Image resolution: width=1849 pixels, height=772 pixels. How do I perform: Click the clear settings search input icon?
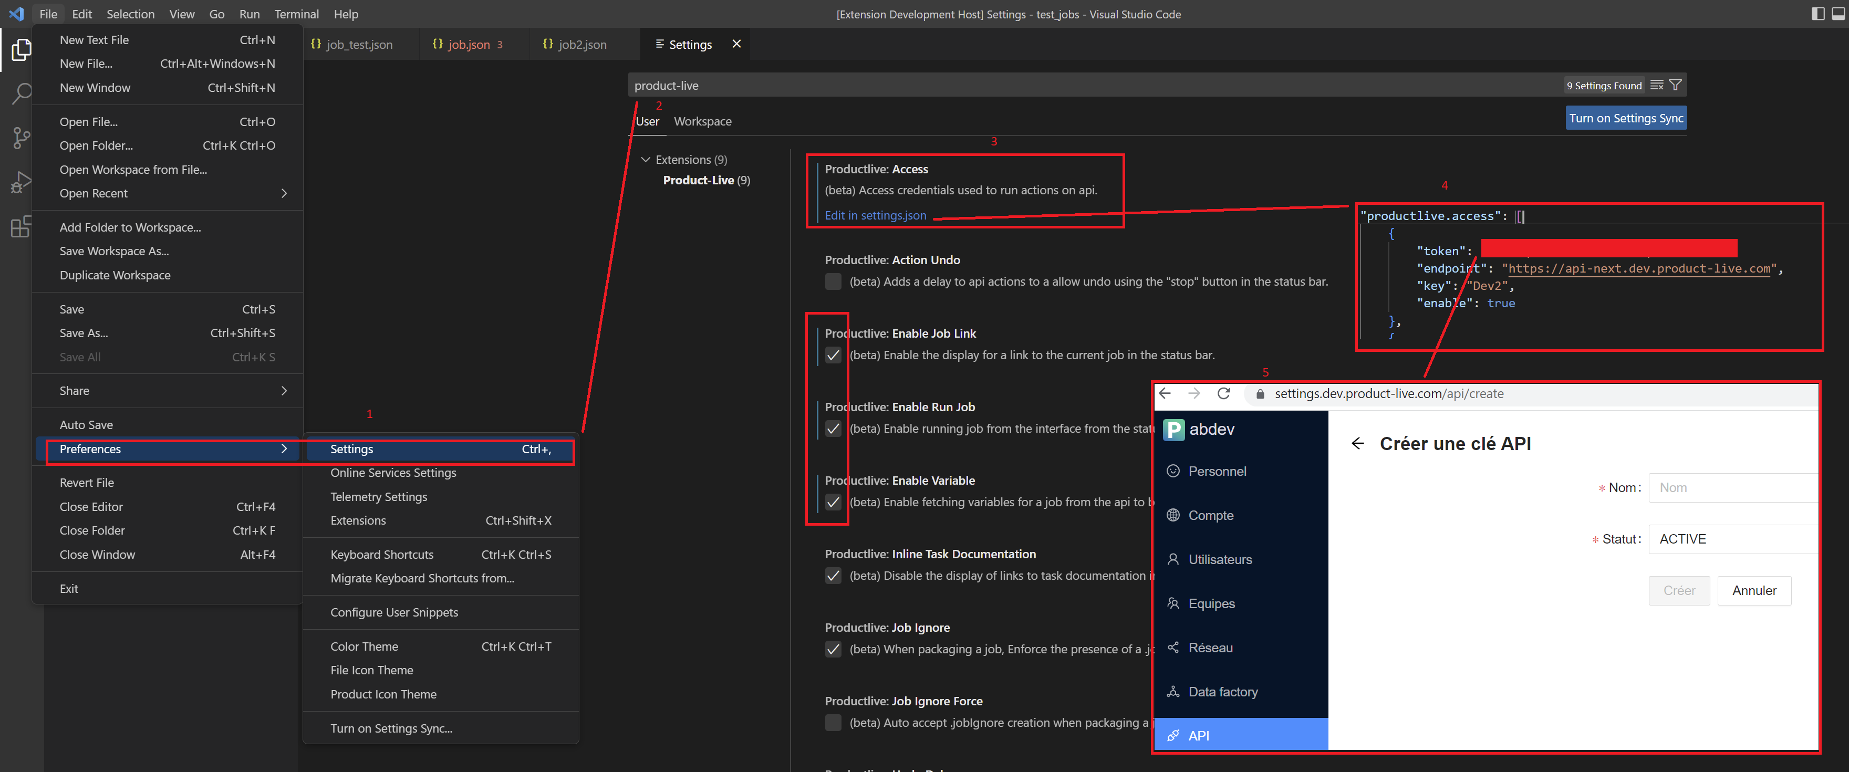pos(1657,85)
